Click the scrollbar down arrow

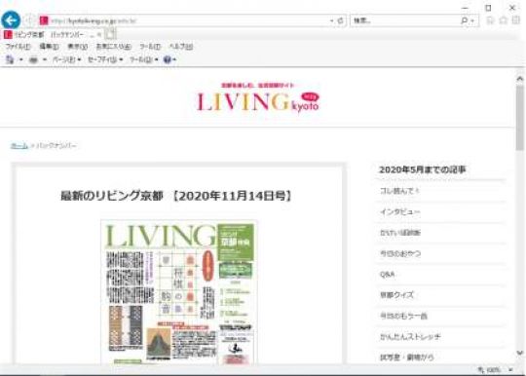[x=519, y=353]
